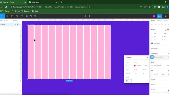Open the Pass through blend mode dropdown
The image size is (169, 95).
pyautogui.click(x=158, y=66)
